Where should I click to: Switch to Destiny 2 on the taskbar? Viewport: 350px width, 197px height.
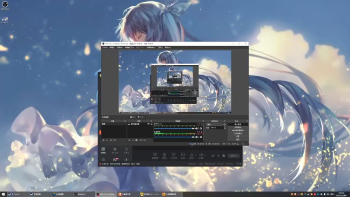(x=84, y=194)
